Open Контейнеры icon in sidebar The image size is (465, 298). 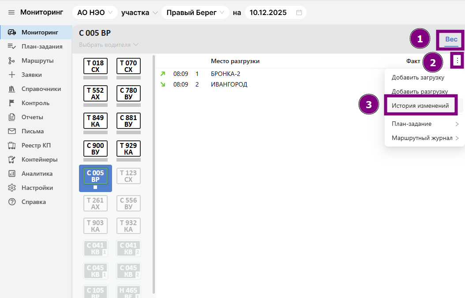point(12,159)
